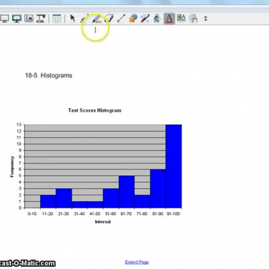Screen dimensions: 269x269
Task: Click the '41-50' interval label
Action: pyautogui.click(x=95, y=214)
